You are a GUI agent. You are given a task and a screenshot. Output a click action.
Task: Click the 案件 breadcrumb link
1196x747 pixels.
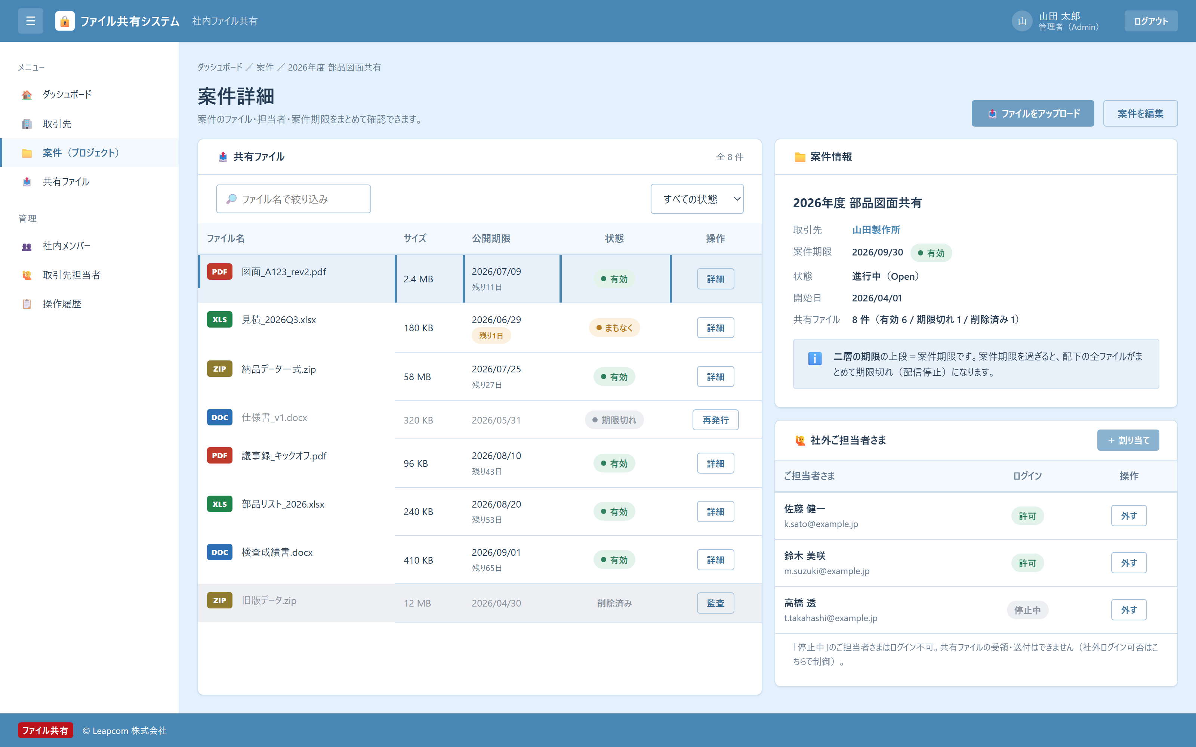pyautogui.click(x=265, y=67)
